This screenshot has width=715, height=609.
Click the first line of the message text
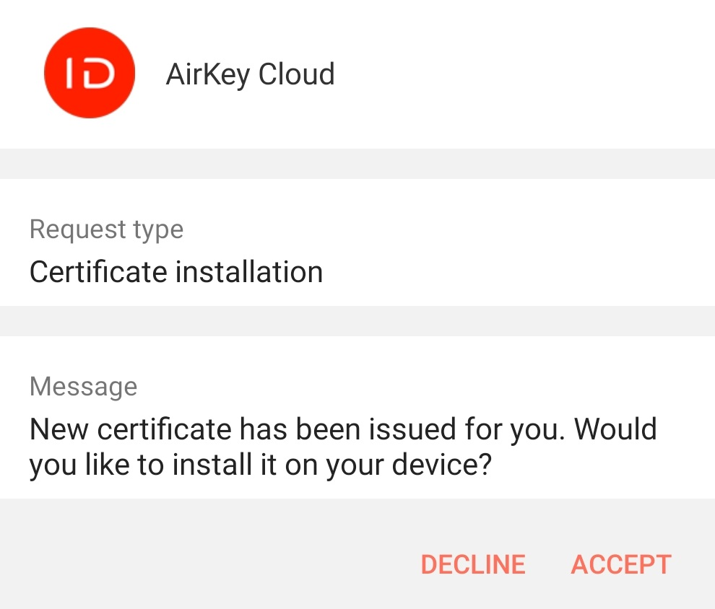(x=343, y=429)
